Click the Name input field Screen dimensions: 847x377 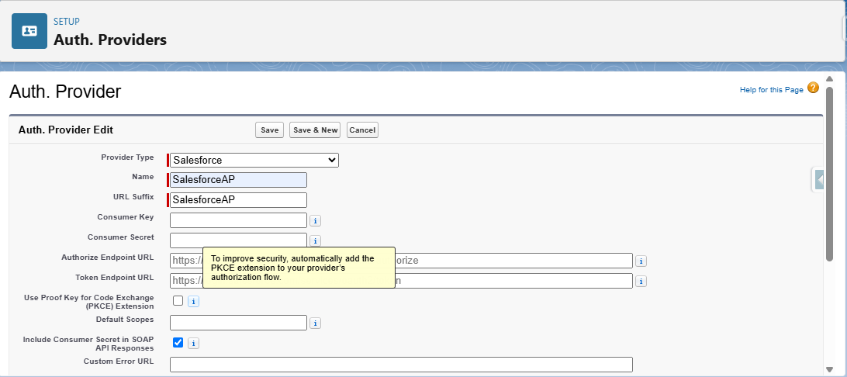click(238, 180)
